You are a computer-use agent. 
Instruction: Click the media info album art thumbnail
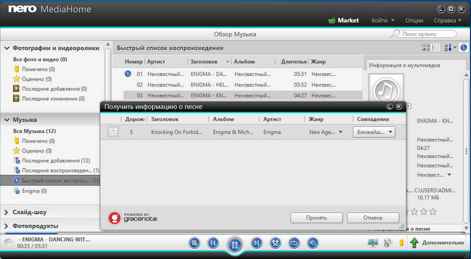pyautogui.click(x=387, y=88)
